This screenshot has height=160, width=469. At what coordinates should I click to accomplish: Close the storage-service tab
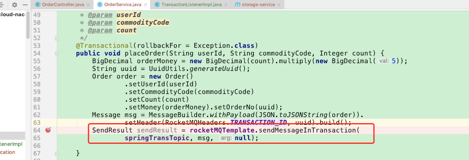279,4
